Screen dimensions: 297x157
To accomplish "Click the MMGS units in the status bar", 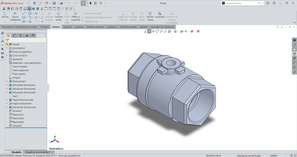I will (274, 156).
